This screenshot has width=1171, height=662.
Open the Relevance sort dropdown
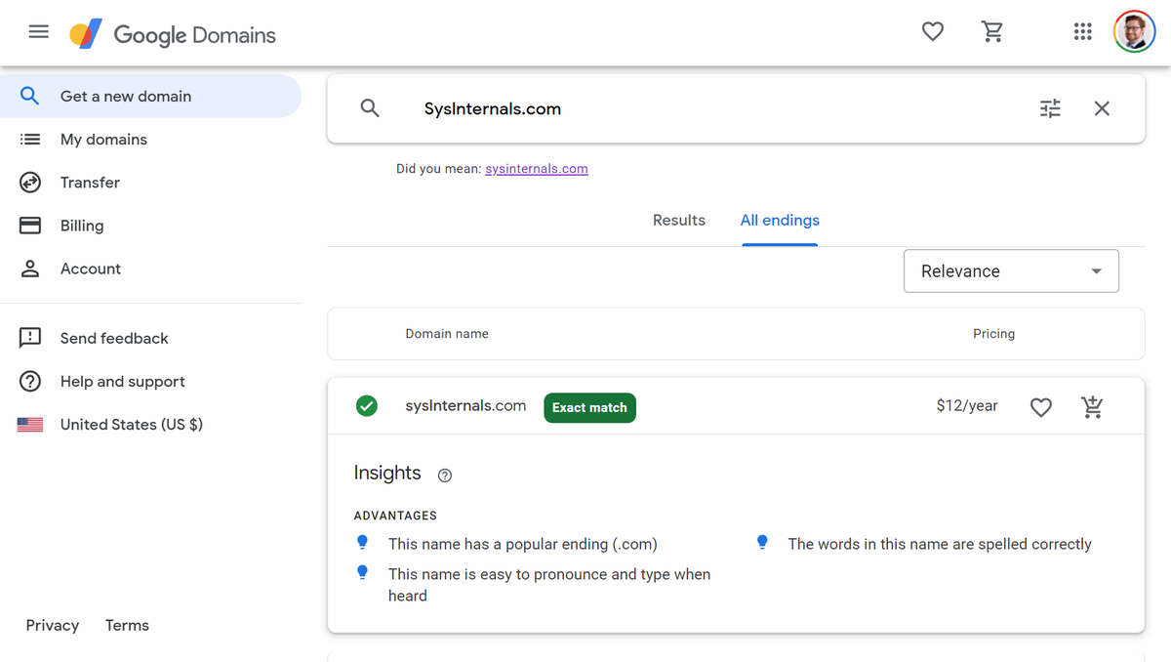click(1012, 271)
